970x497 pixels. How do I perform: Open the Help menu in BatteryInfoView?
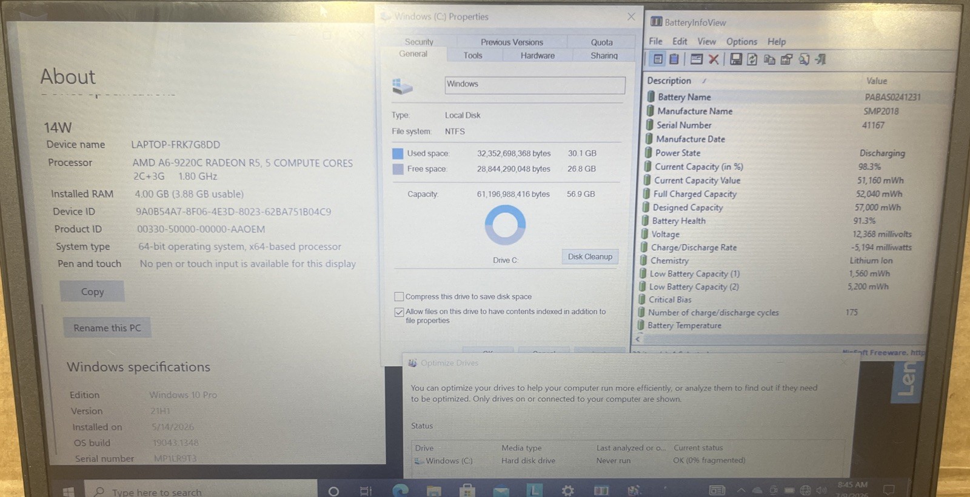777,42
